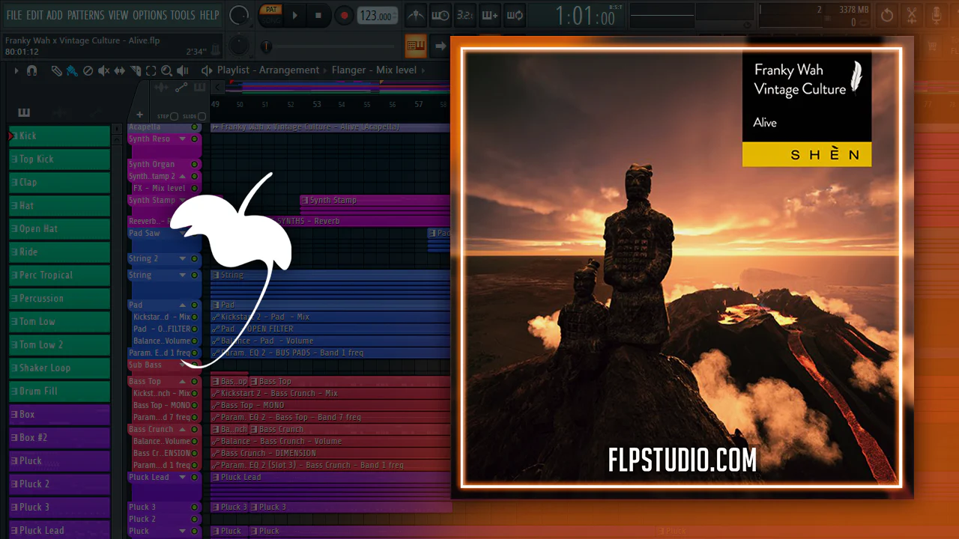Expand the String track group
959x539 pixels.
tap(182, 275)
